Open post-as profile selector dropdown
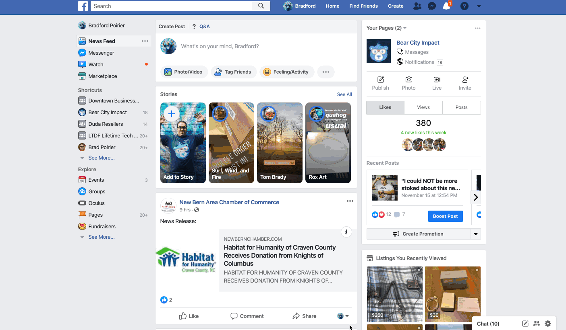Image resolution: width=566 pixels, height=330 pixels. [343, 316]
